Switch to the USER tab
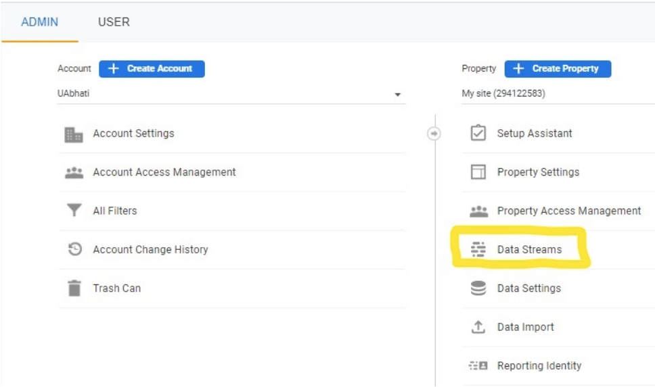Screen dimensions: 655x387 (114, 22)
